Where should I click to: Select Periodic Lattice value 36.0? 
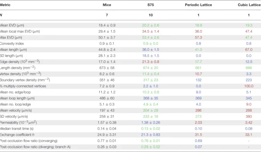(199, 31)
